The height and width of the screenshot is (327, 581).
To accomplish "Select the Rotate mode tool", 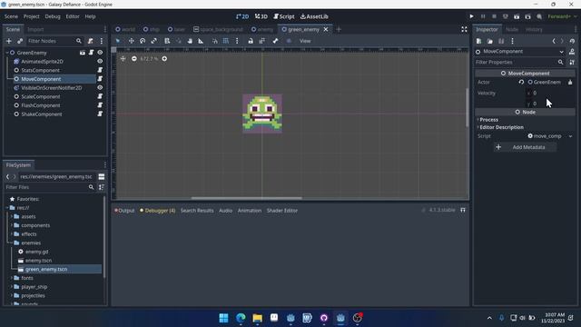I will [143, 41].
